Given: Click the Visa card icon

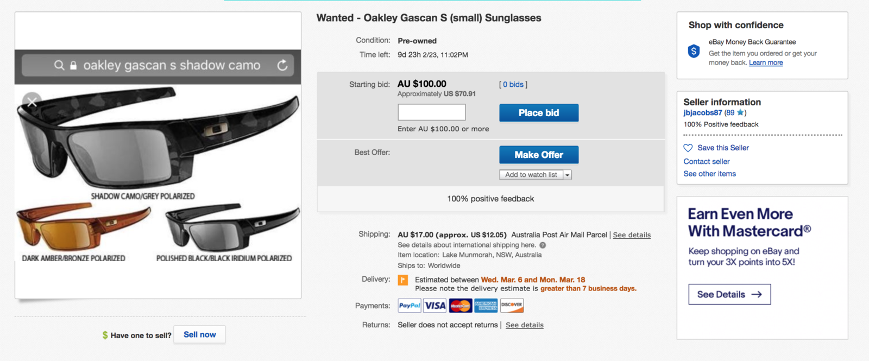Looking at the screenshot, I should click(x=435, y=306).
